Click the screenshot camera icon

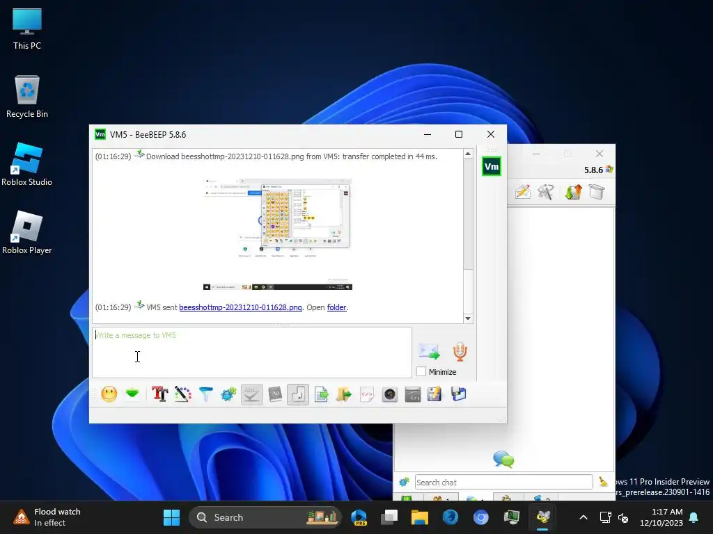pos(390,394)
